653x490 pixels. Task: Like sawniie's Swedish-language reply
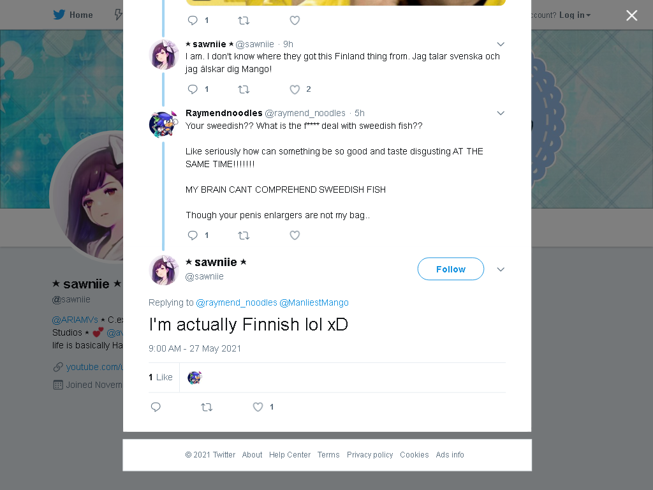point(295,89)
